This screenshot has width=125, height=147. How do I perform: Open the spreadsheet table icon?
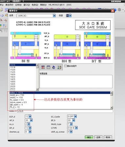point(48,67)
